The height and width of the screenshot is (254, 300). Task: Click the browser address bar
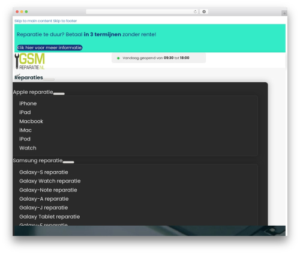tap(142, 12)
